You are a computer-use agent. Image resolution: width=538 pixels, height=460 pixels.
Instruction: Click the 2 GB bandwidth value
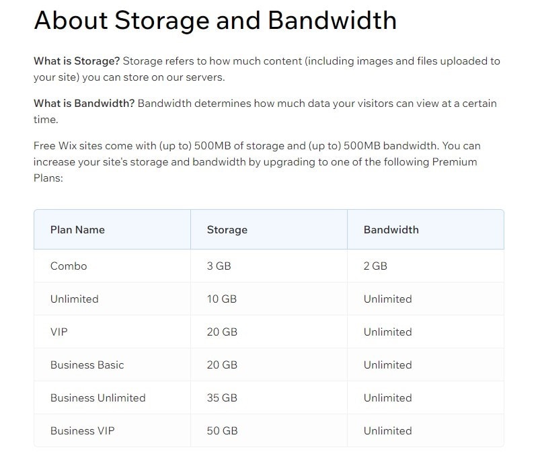[375, 266]
